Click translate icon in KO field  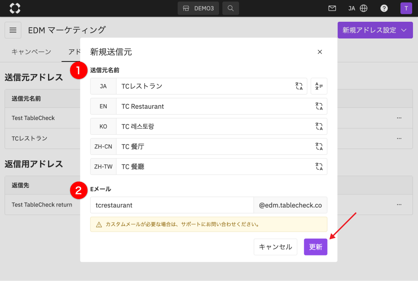click(319, 126)
